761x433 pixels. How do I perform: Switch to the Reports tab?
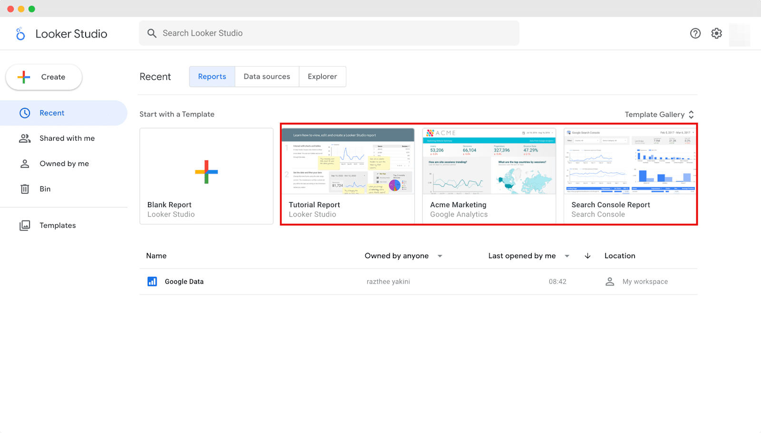pyautogui.click(x=212, y=77)
